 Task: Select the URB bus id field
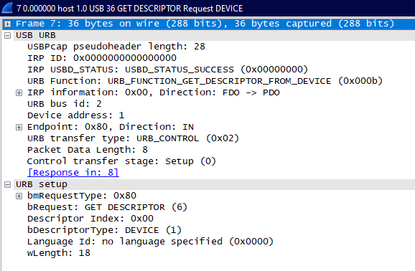pos(65,104)
